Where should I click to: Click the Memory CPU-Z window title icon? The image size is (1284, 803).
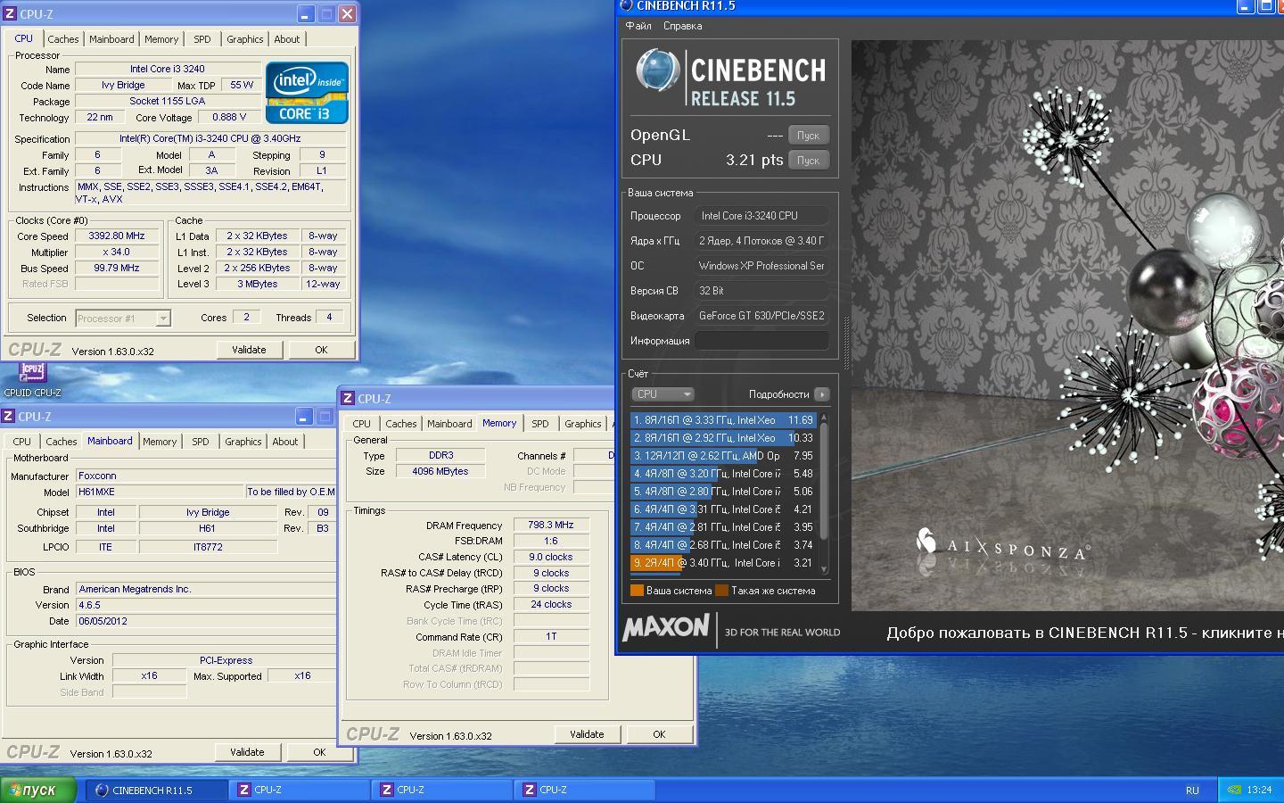[x=348, y=399]
